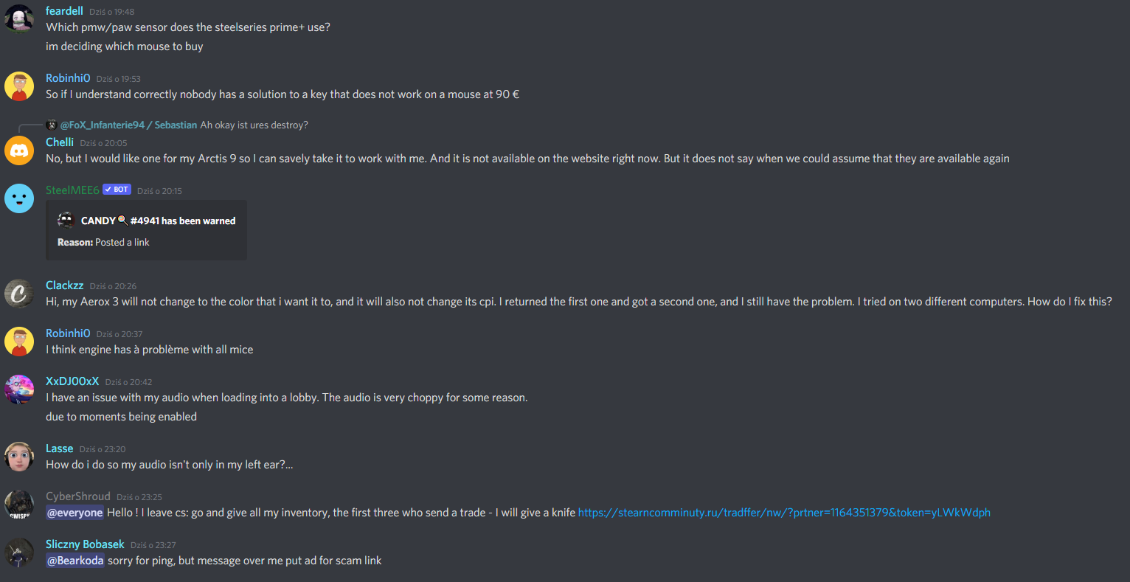
Task: Click the feardell username
Action: click(x=64, y=11)
